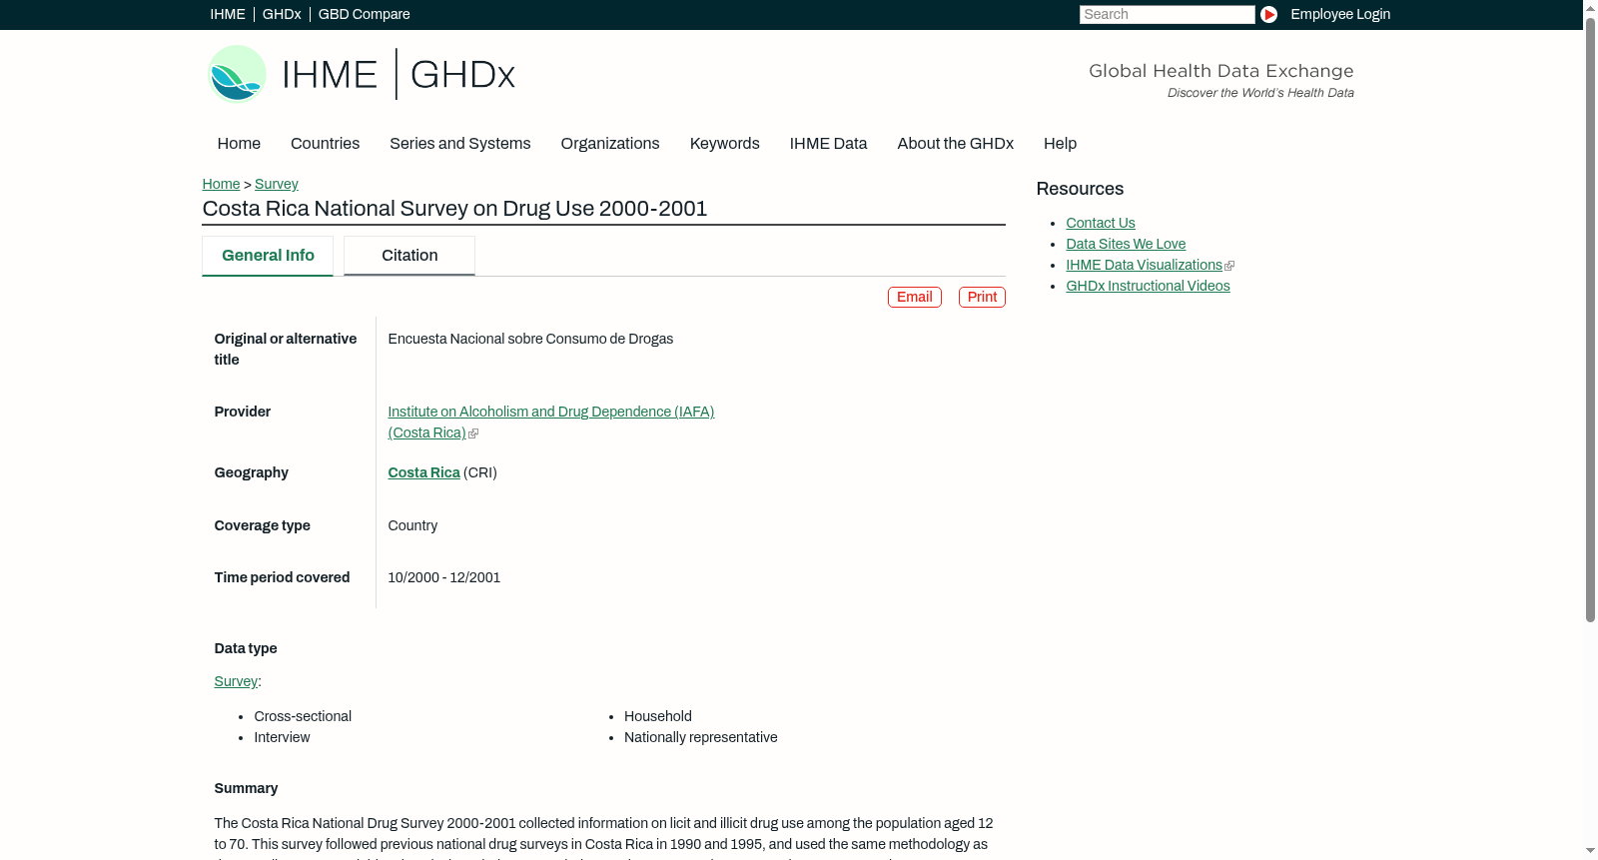Screen dimensions: 1598x860
Task: Open Institute on Alcoholism and Drug Dependence link
Action: [551, 422]
